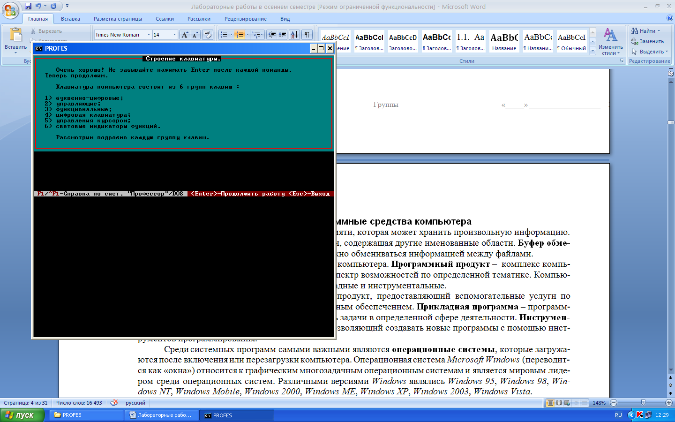The image size is (675, 422).
Task: Expand multilevel list dropdown arrow
Action: pyautogui.click(x=263, y=35)
